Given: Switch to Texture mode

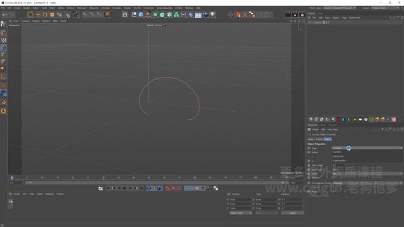Looking at the screenshot, I should click(x=3, y=40).
